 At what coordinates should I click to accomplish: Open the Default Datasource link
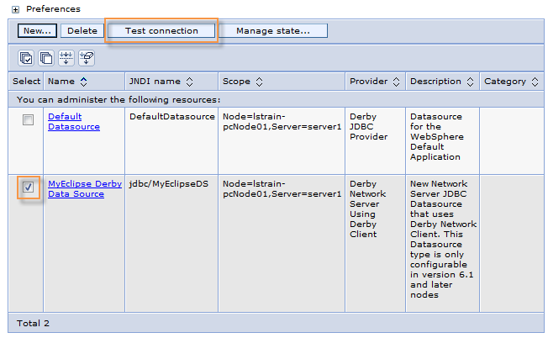pos(73,122)
